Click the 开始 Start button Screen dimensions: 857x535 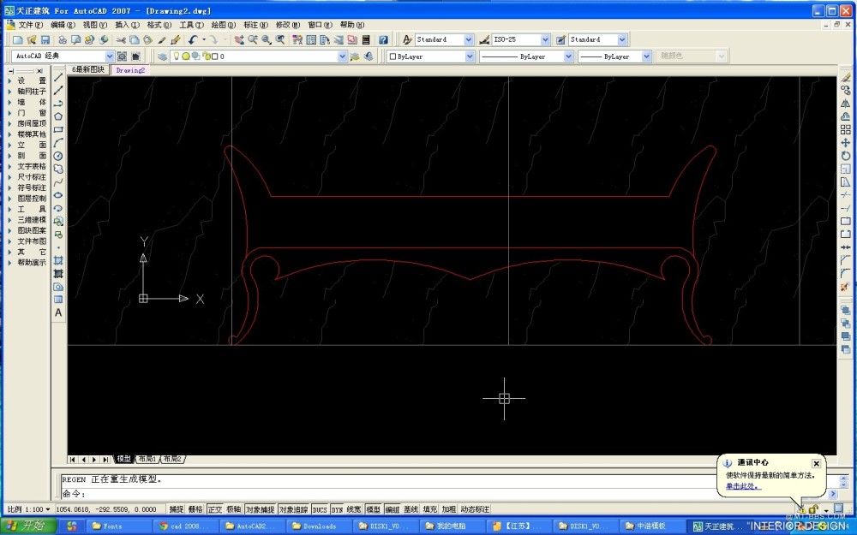click(28, 526)
